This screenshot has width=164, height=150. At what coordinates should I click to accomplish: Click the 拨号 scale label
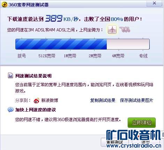tap(22, 56)
